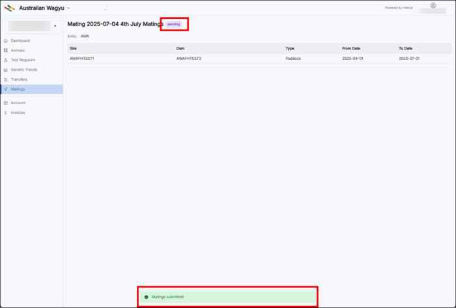Click the Sire column header

[x=74, y=48]
